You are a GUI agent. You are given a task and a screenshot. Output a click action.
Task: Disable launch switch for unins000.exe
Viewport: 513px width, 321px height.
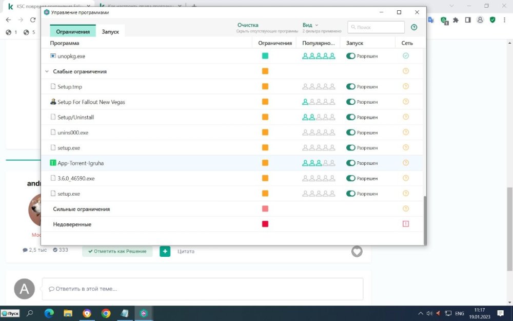click(351, 133)
